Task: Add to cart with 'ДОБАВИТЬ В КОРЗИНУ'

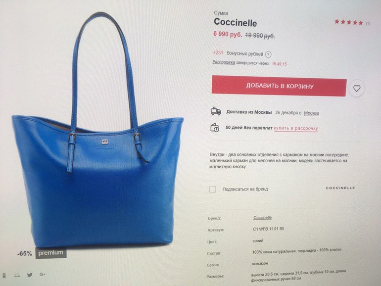Action: pyautogui.click(x=279, y=86)
